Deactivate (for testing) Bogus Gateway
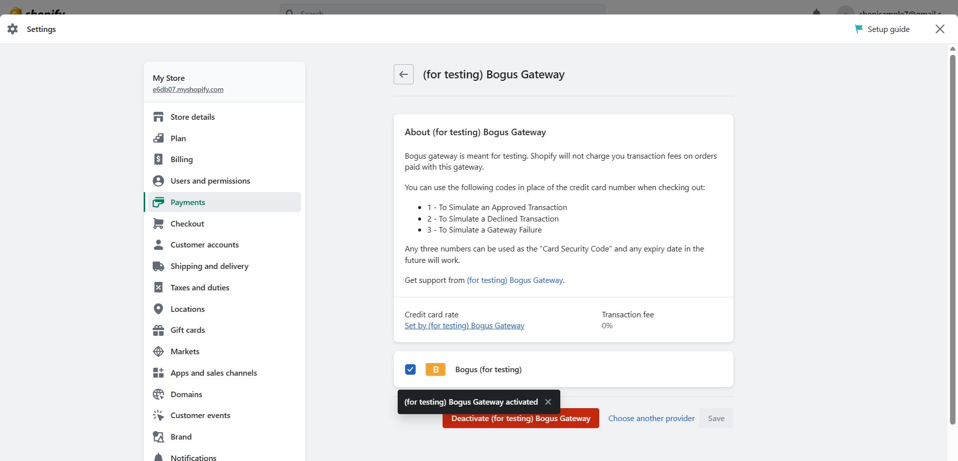This screenshot has width=958, height=461. click(521, 418)
